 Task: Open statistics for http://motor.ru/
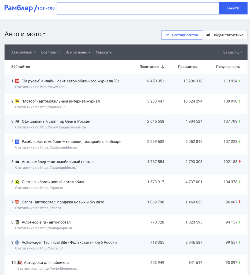pyautogui.click(x=40, y=107)
